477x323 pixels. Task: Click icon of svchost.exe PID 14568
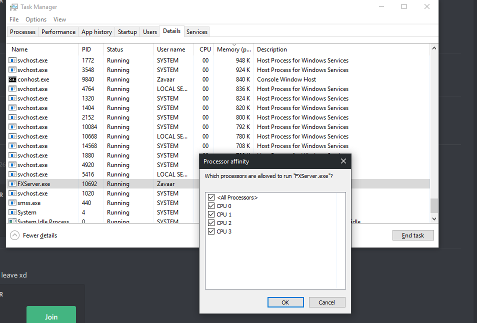tap(12, 145)
